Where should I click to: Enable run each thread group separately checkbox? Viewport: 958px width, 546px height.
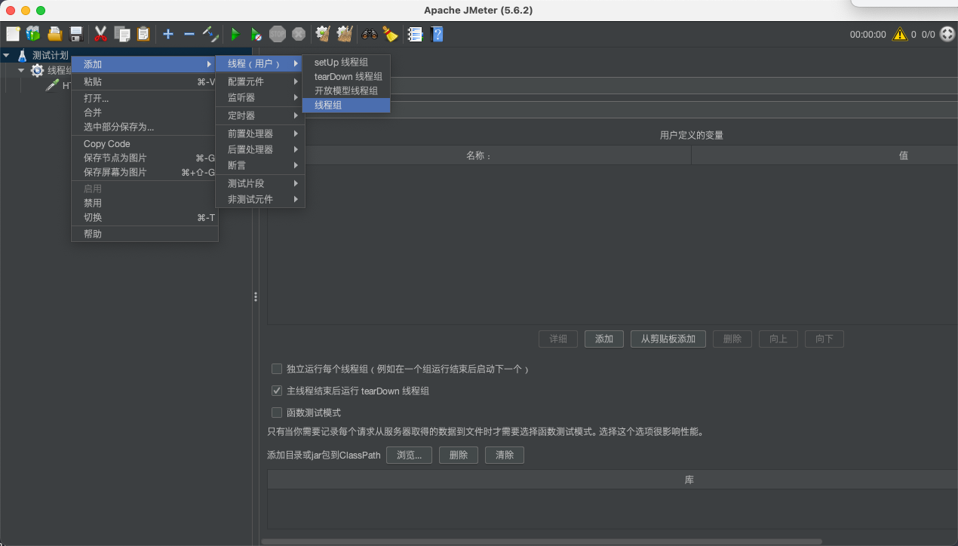(x=277, y=369)
